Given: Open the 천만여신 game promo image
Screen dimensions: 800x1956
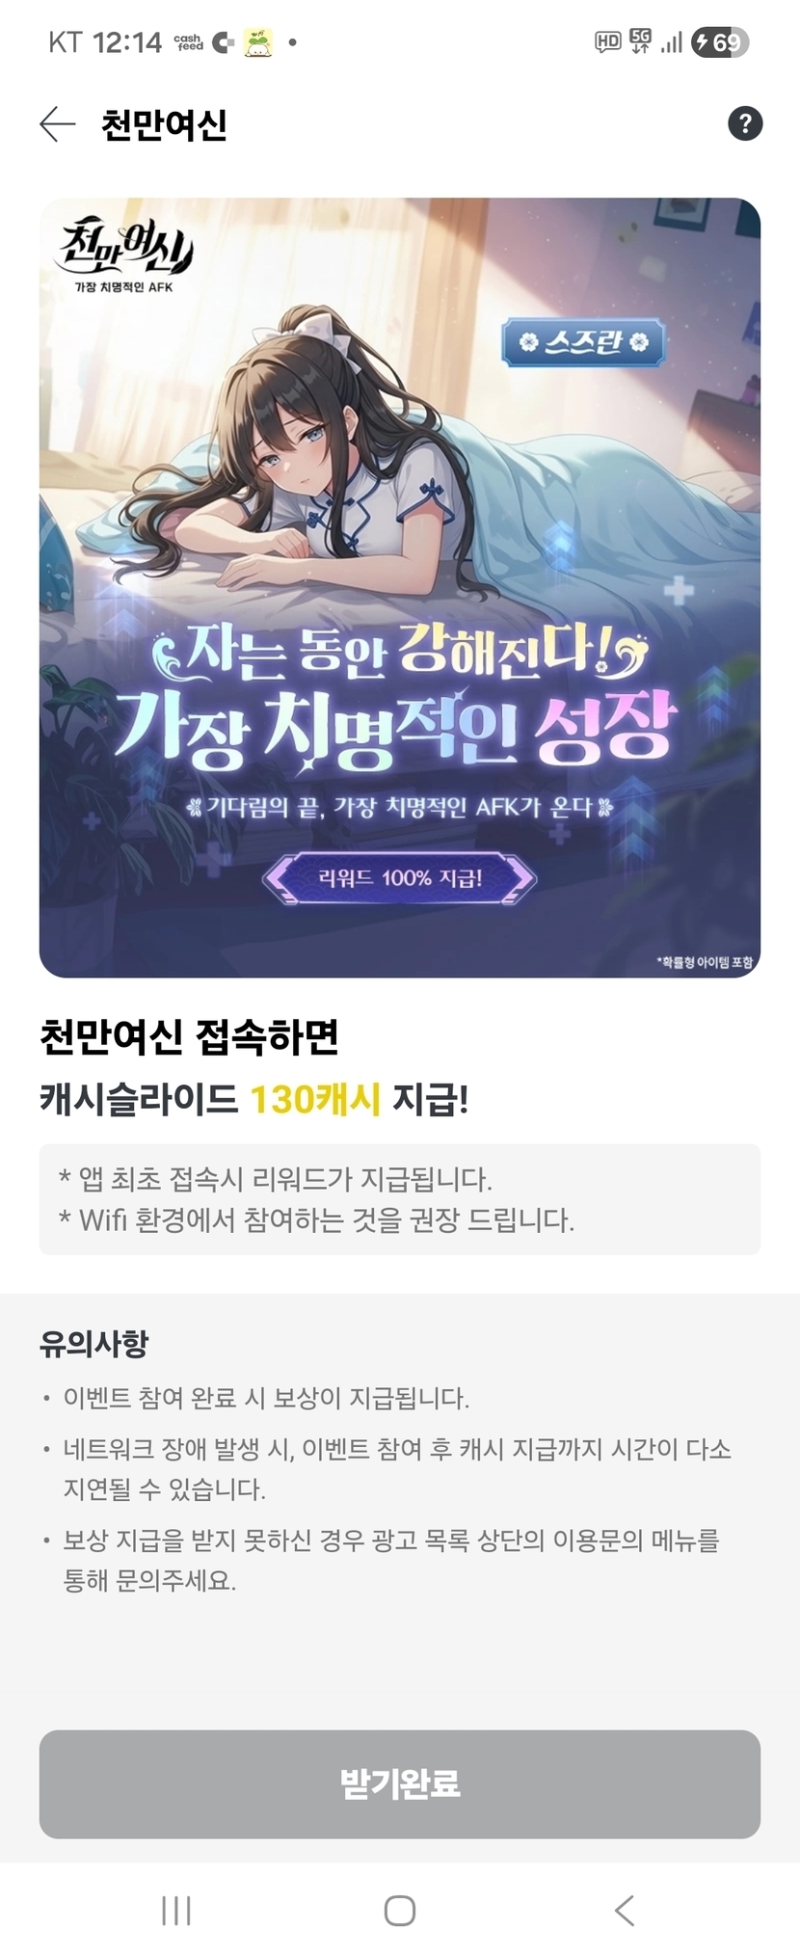Looking at the screenshot, I should [x=400, y=588].
